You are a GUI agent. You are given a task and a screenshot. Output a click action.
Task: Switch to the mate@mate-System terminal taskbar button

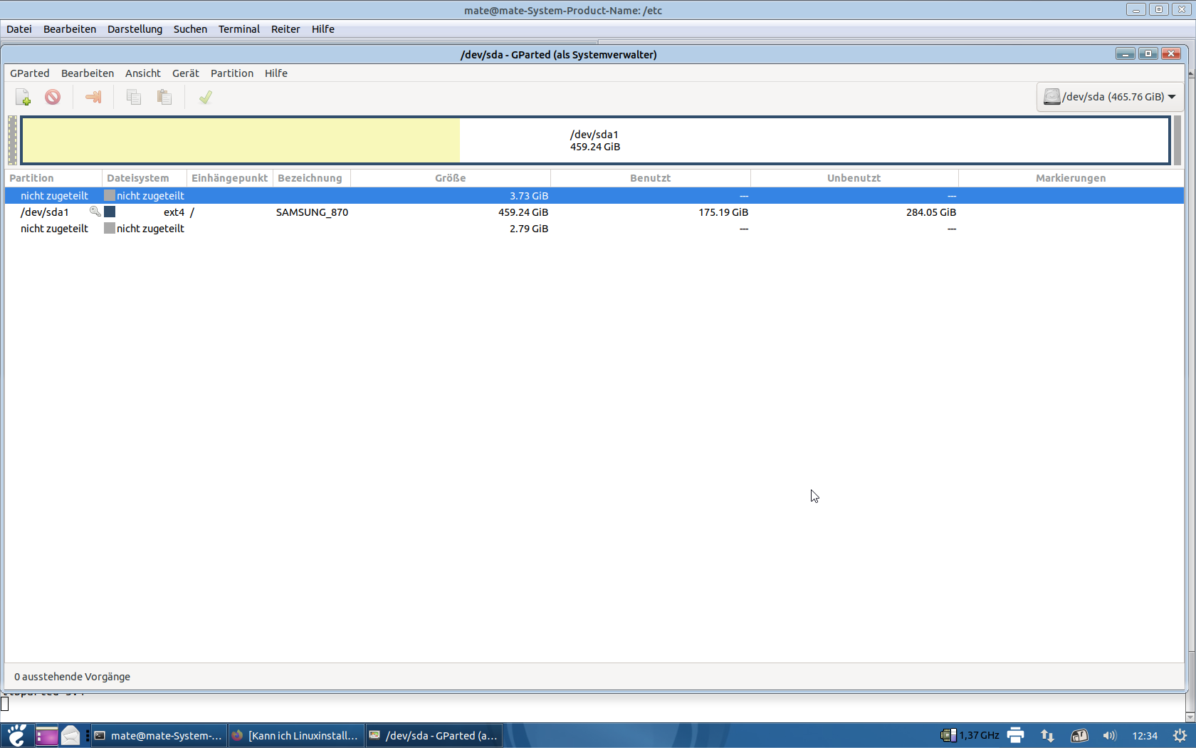tap(158, 735)
